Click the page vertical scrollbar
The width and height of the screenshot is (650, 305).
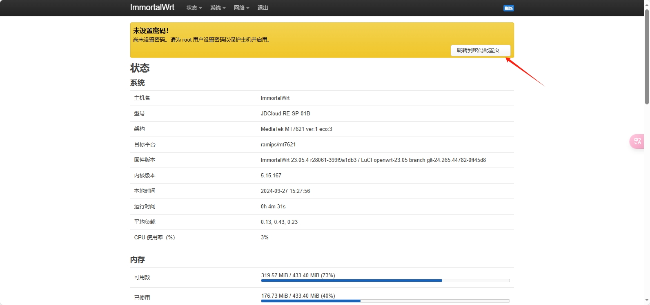[647, 56]
